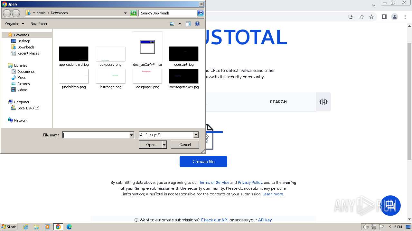Click the Choose file button on VirusTotal
Screen dimensions: 412x231
(203, 161)
